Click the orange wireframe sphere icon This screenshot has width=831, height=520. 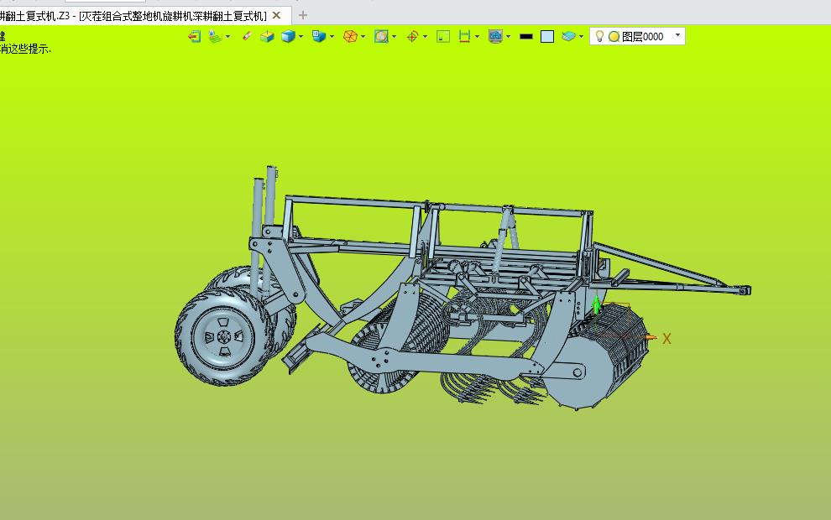point(350,36)
